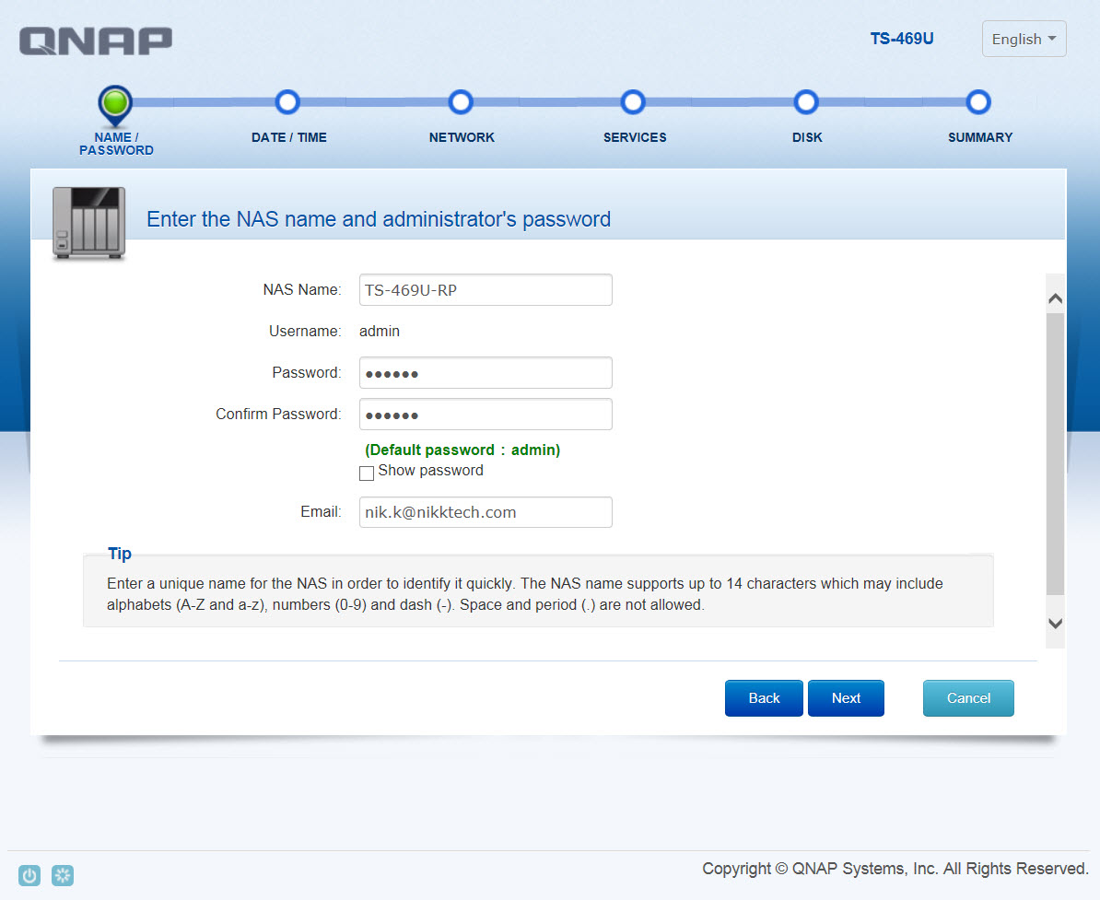This screenshot has width=1100, height=900.
Task: Click the QNAP Systems copyright notice
Action: click(x=895, y=869)
